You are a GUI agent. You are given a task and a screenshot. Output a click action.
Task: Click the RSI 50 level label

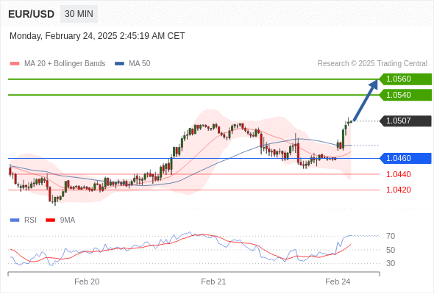pyautogui.click(x=391, y=250)
